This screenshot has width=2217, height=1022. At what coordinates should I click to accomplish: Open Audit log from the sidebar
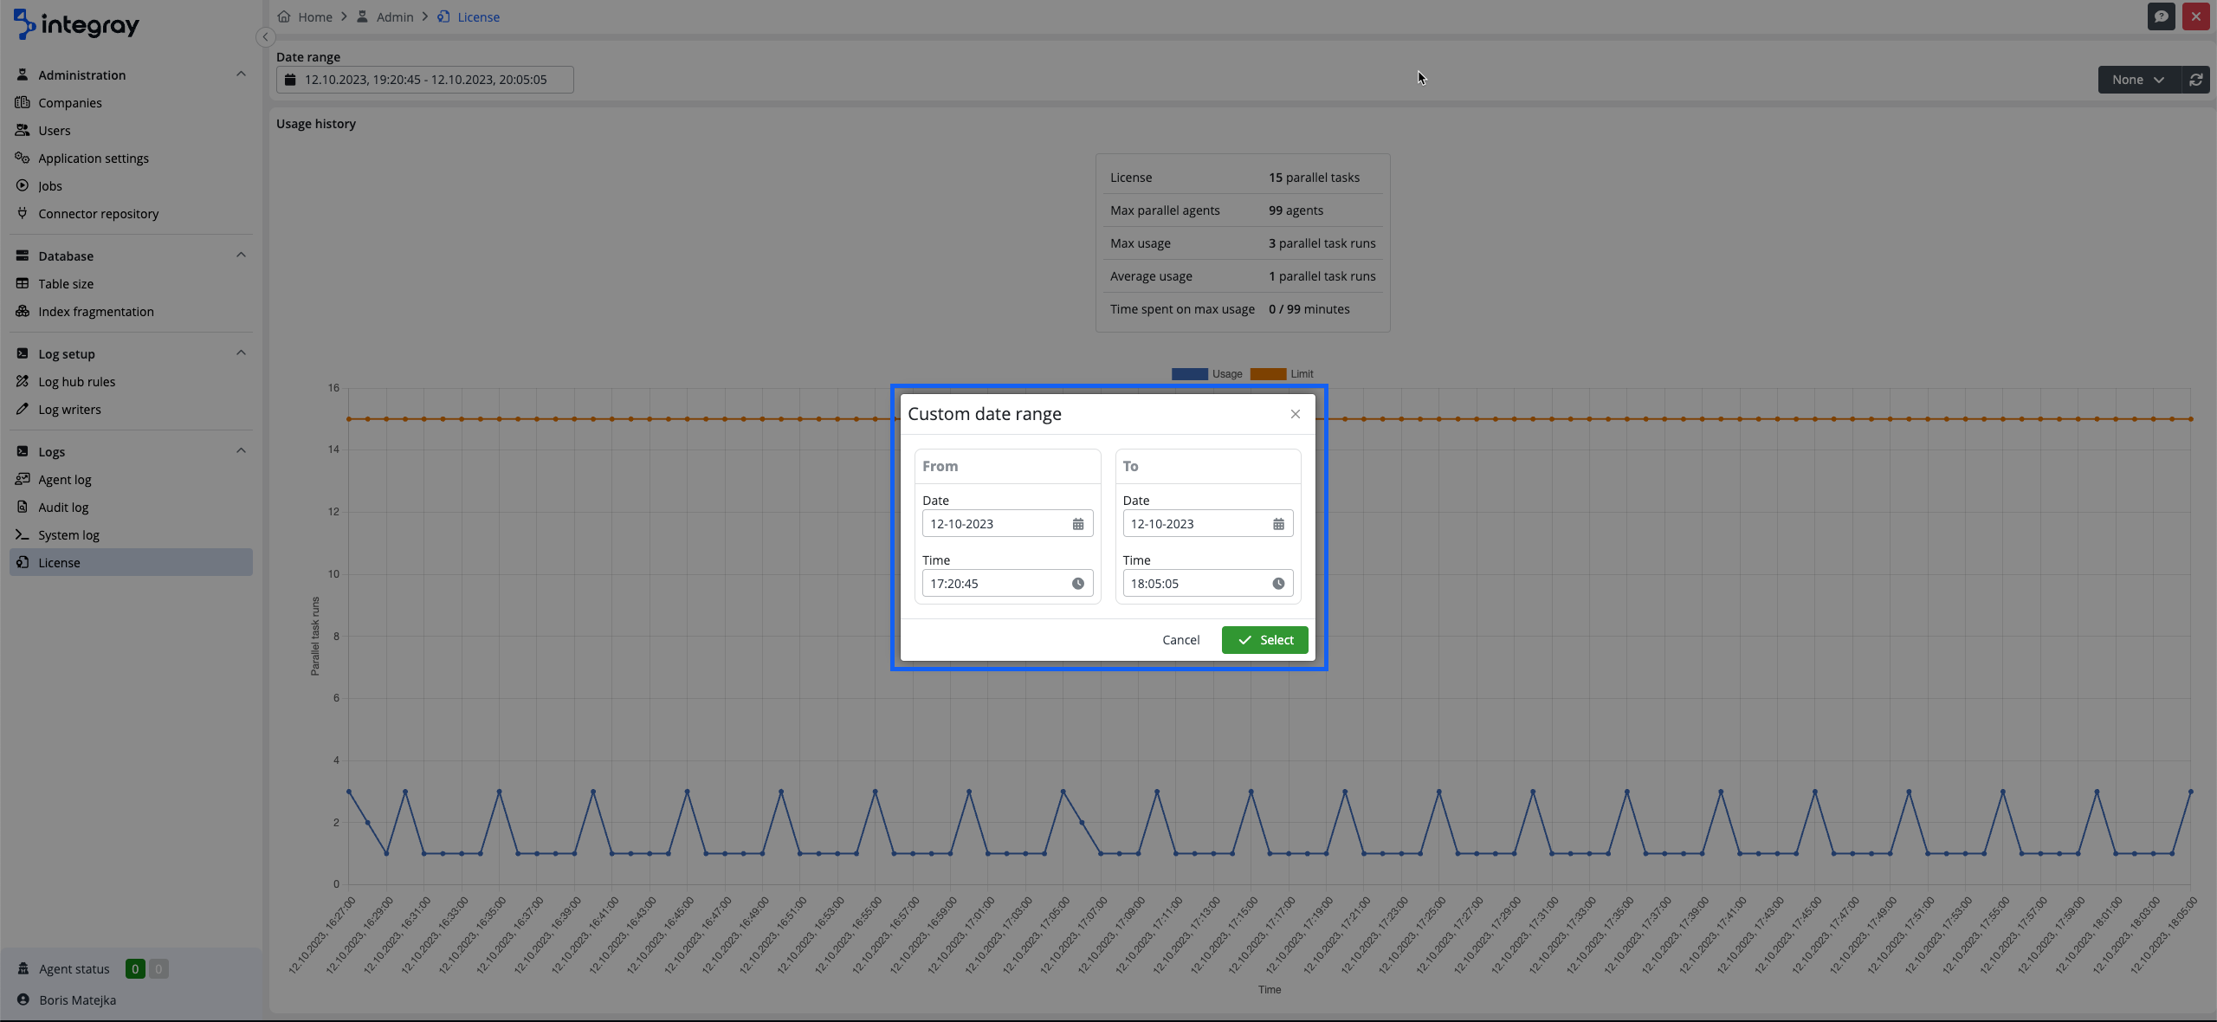tap(63, 508)
